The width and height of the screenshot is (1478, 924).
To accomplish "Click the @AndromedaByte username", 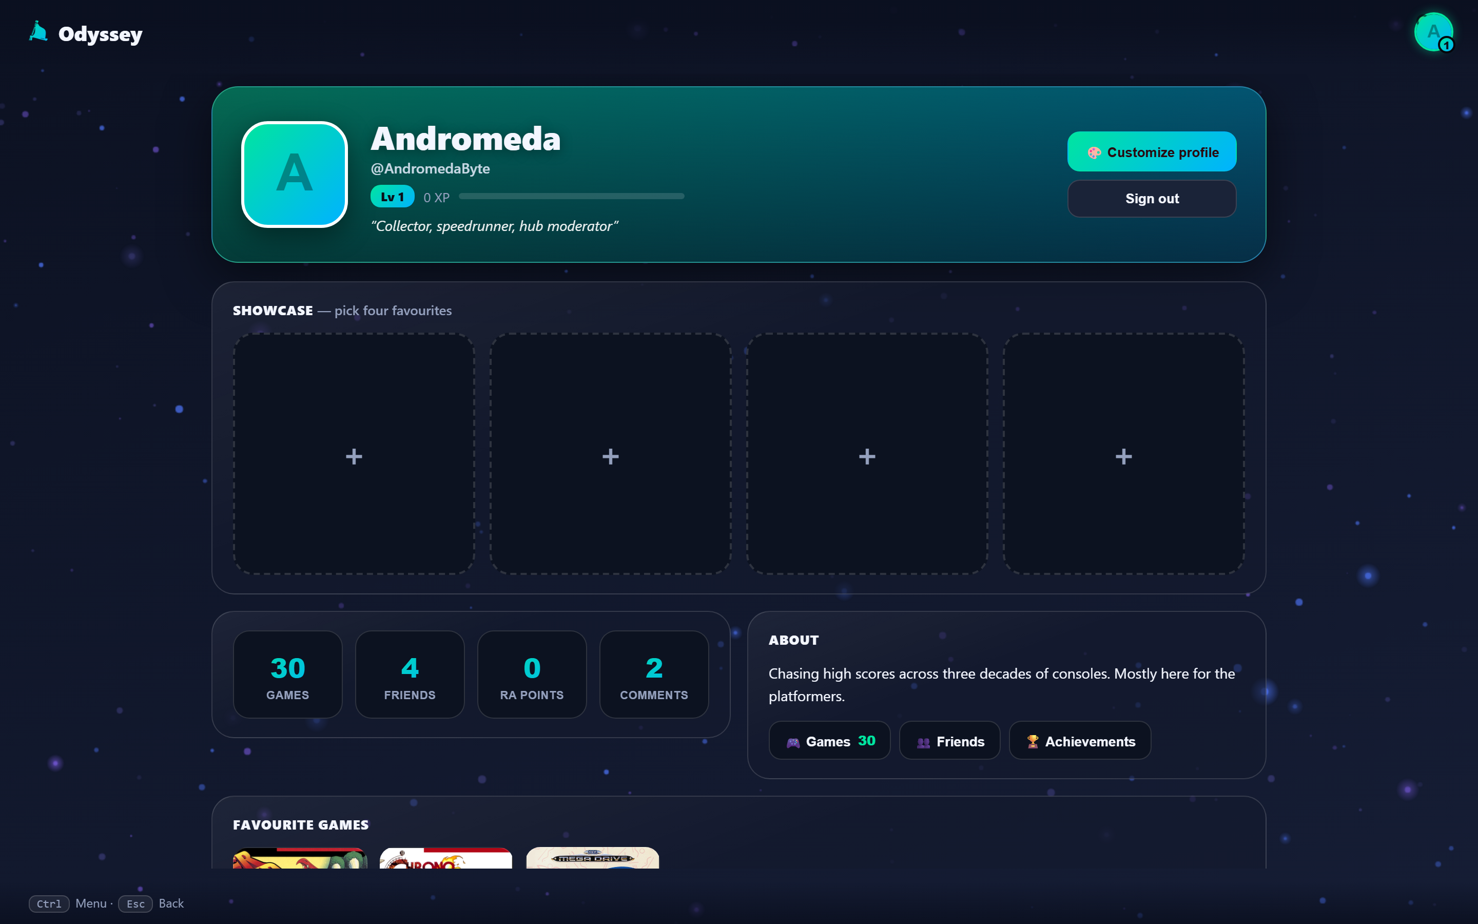I will click(430, 169).
